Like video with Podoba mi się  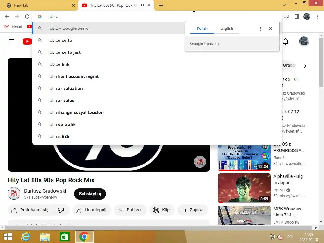pyautogui.click(x=30, y=210)
